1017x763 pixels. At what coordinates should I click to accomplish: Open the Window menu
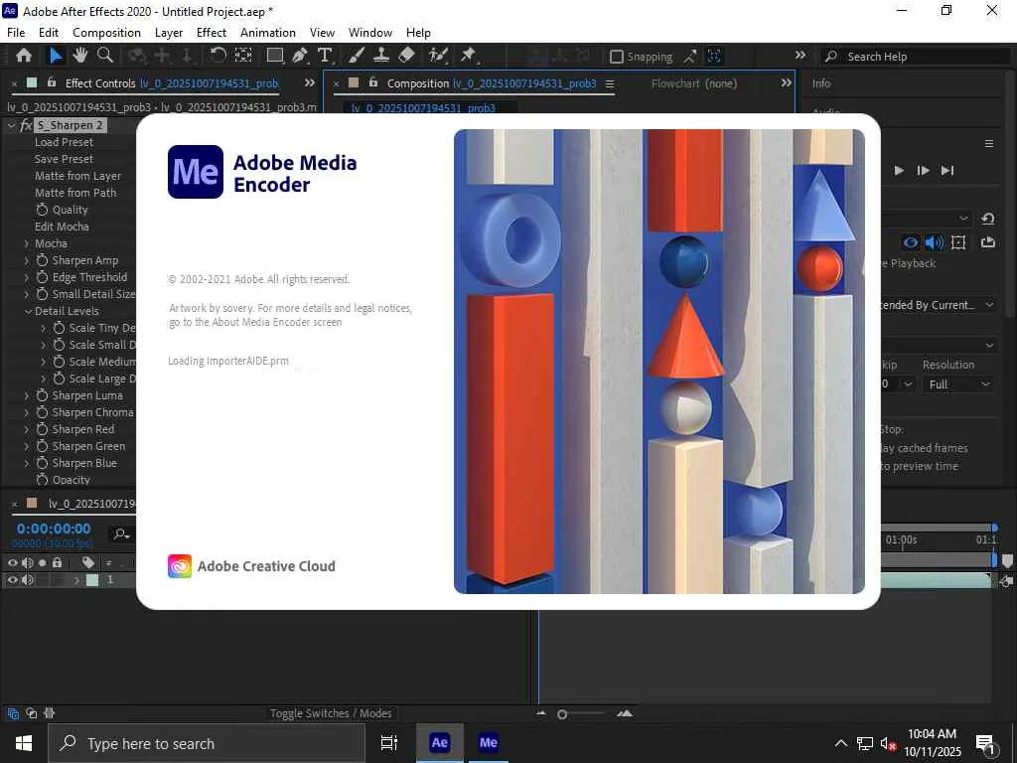point(370,33)
